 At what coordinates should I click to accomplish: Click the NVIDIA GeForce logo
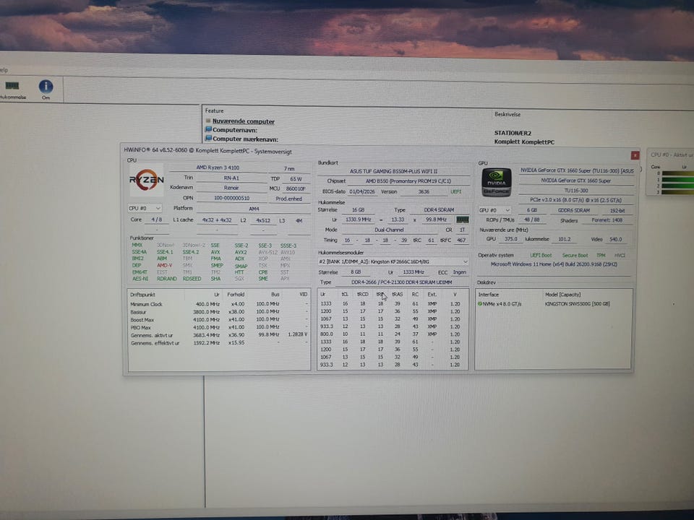pos(496,182)
